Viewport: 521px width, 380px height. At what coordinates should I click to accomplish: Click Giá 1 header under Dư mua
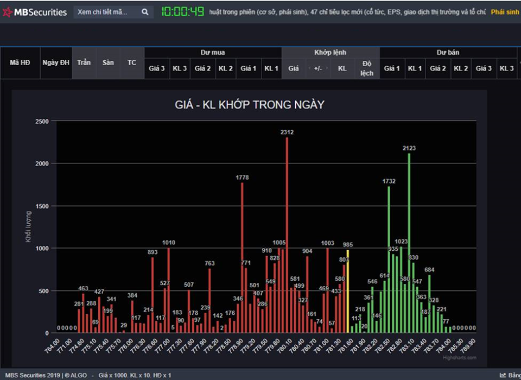(249, 68)
